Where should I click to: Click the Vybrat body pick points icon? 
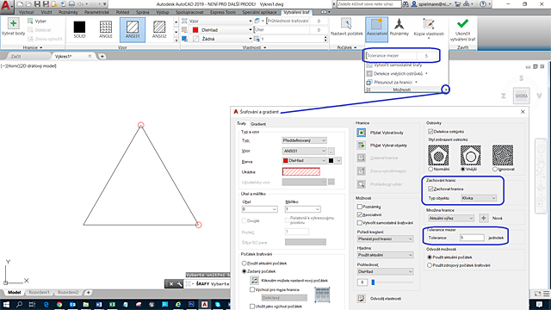tap(14, 24)
